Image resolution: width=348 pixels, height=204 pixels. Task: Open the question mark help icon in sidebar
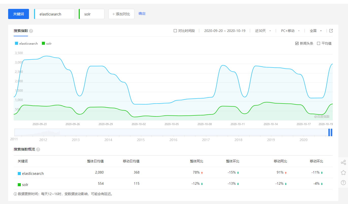click(x=343, y=183)
